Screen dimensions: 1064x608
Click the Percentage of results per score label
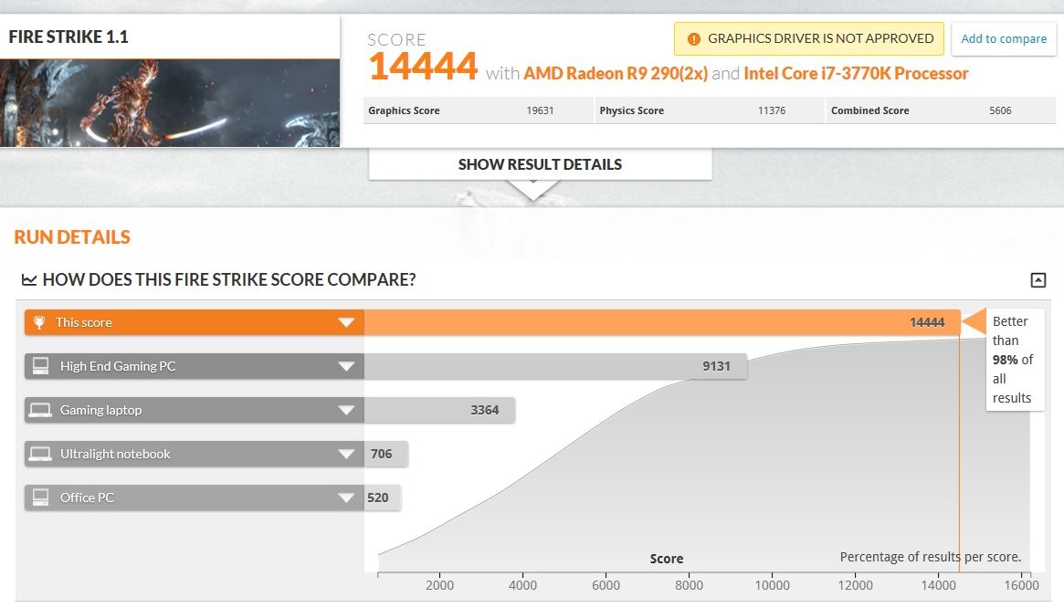(x=931, y=557)
